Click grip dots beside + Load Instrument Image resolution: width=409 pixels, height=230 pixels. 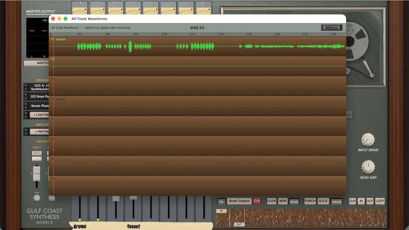click(26, 115)
